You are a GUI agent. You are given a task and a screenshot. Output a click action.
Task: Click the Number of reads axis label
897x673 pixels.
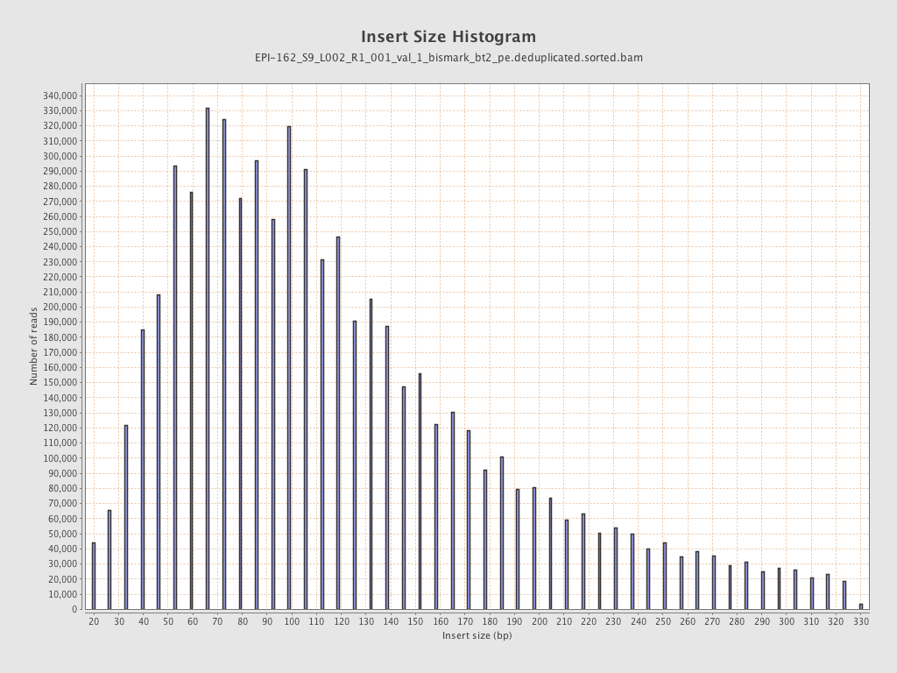point(34,346)
